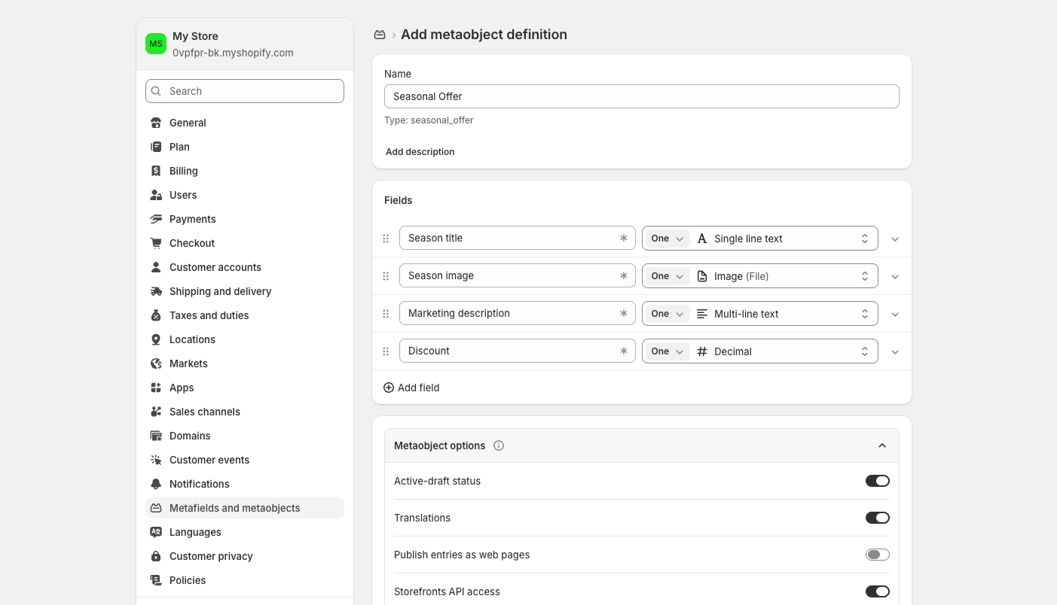This screenshot has width=1057, height=605.
Task: Click the Customer privacy lock icon
Action: click(156, 556)
